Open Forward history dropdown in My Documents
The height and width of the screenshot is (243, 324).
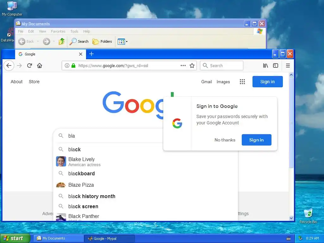point(54,41)
